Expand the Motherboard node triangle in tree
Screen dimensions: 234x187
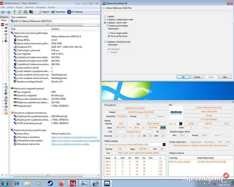point(3,31)
